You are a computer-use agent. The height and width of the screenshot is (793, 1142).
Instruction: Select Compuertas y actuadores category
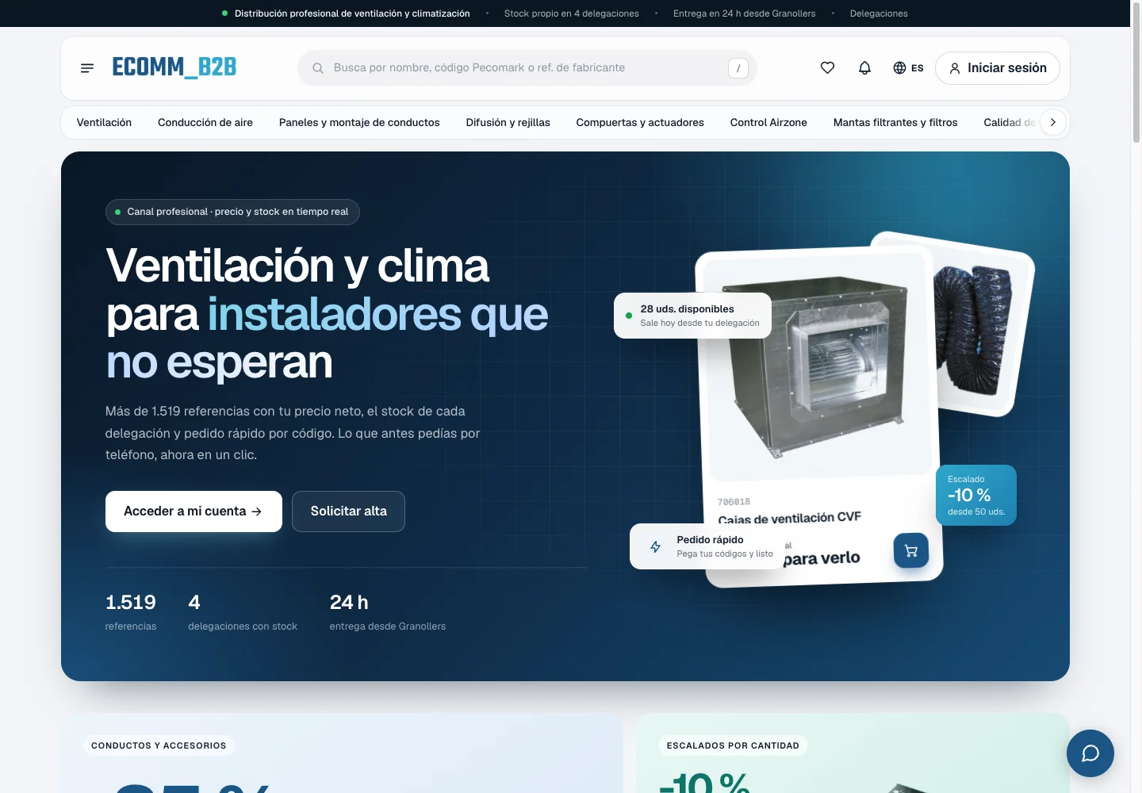coord(640,122)
